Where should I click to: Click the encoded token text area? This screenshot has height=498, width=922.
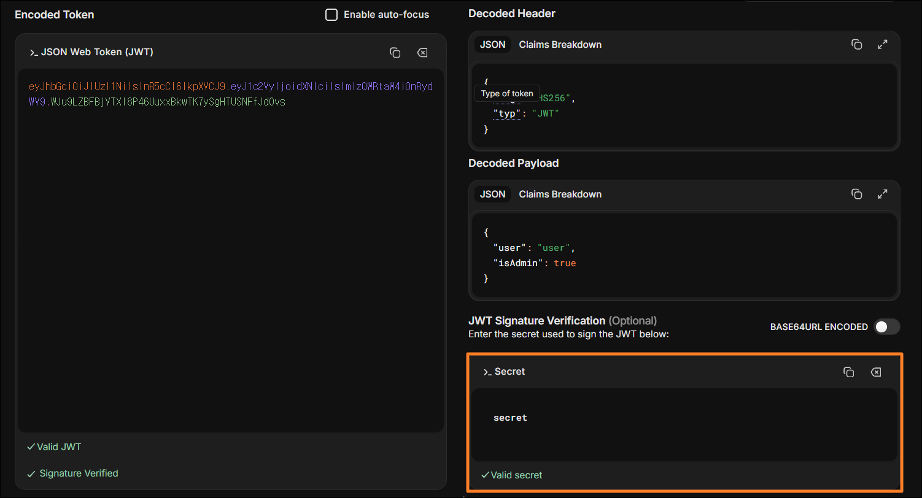[231, 250]
